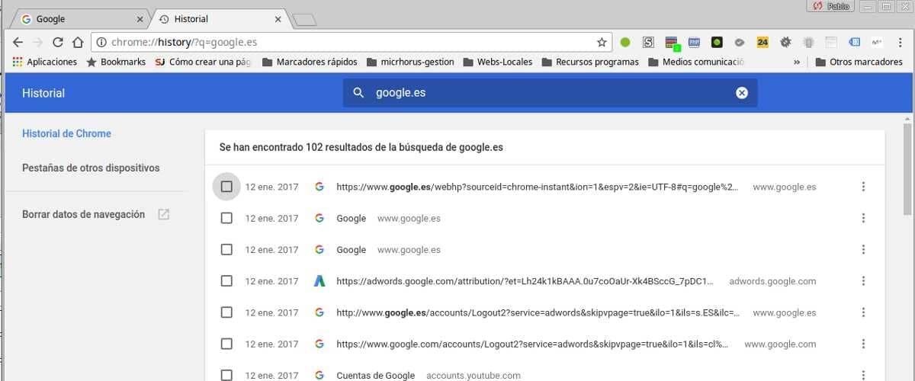Open the micrhorus-gestion bookmark folder

click(x=410, y=62)
